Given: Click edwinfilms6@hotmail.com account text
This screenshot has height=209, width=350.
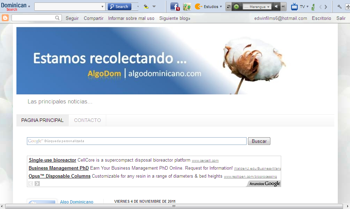Looking at the screenshot, I should pyautogui.click(x=280, y=18).
